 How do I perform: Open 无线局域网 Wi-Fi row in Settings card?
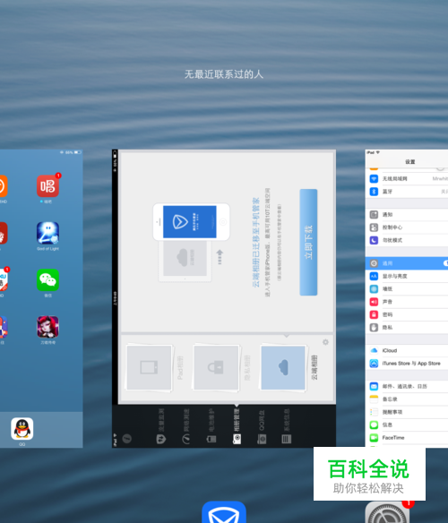coord(407,179)
